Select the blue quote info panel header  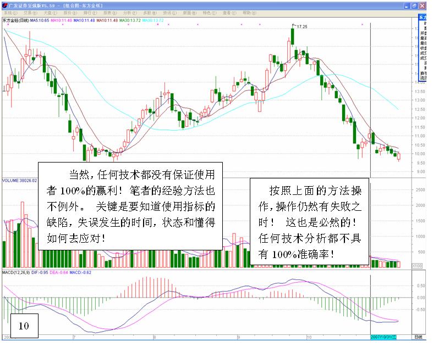click(x=423, y=18)
